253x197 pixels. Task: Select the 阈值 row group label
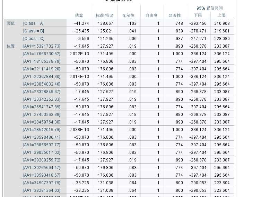(11, 23)
